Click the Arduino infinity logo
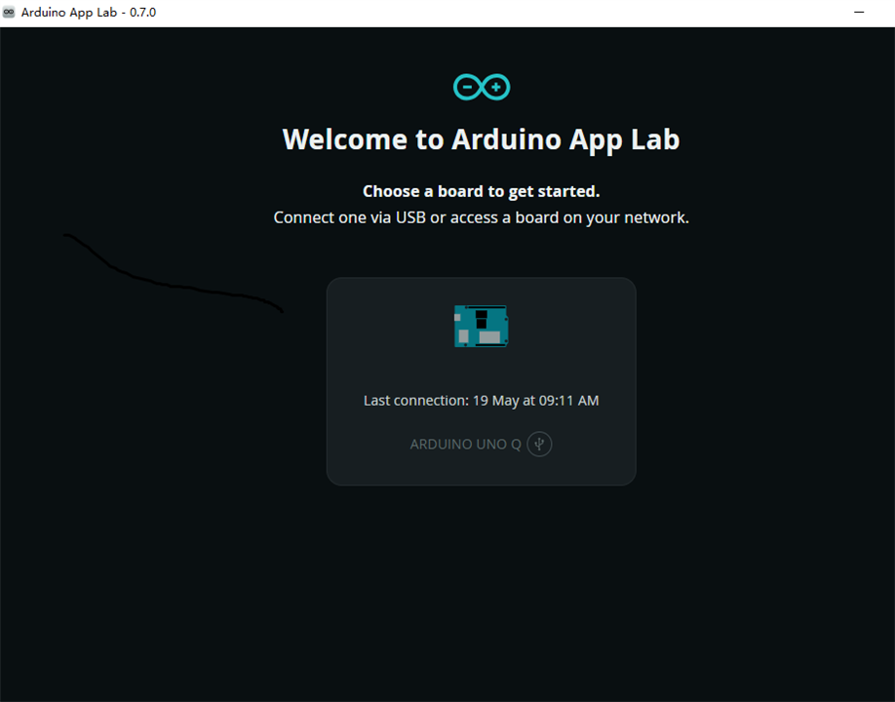The width and height of the screenshot is (895, 702). [482, 88]
